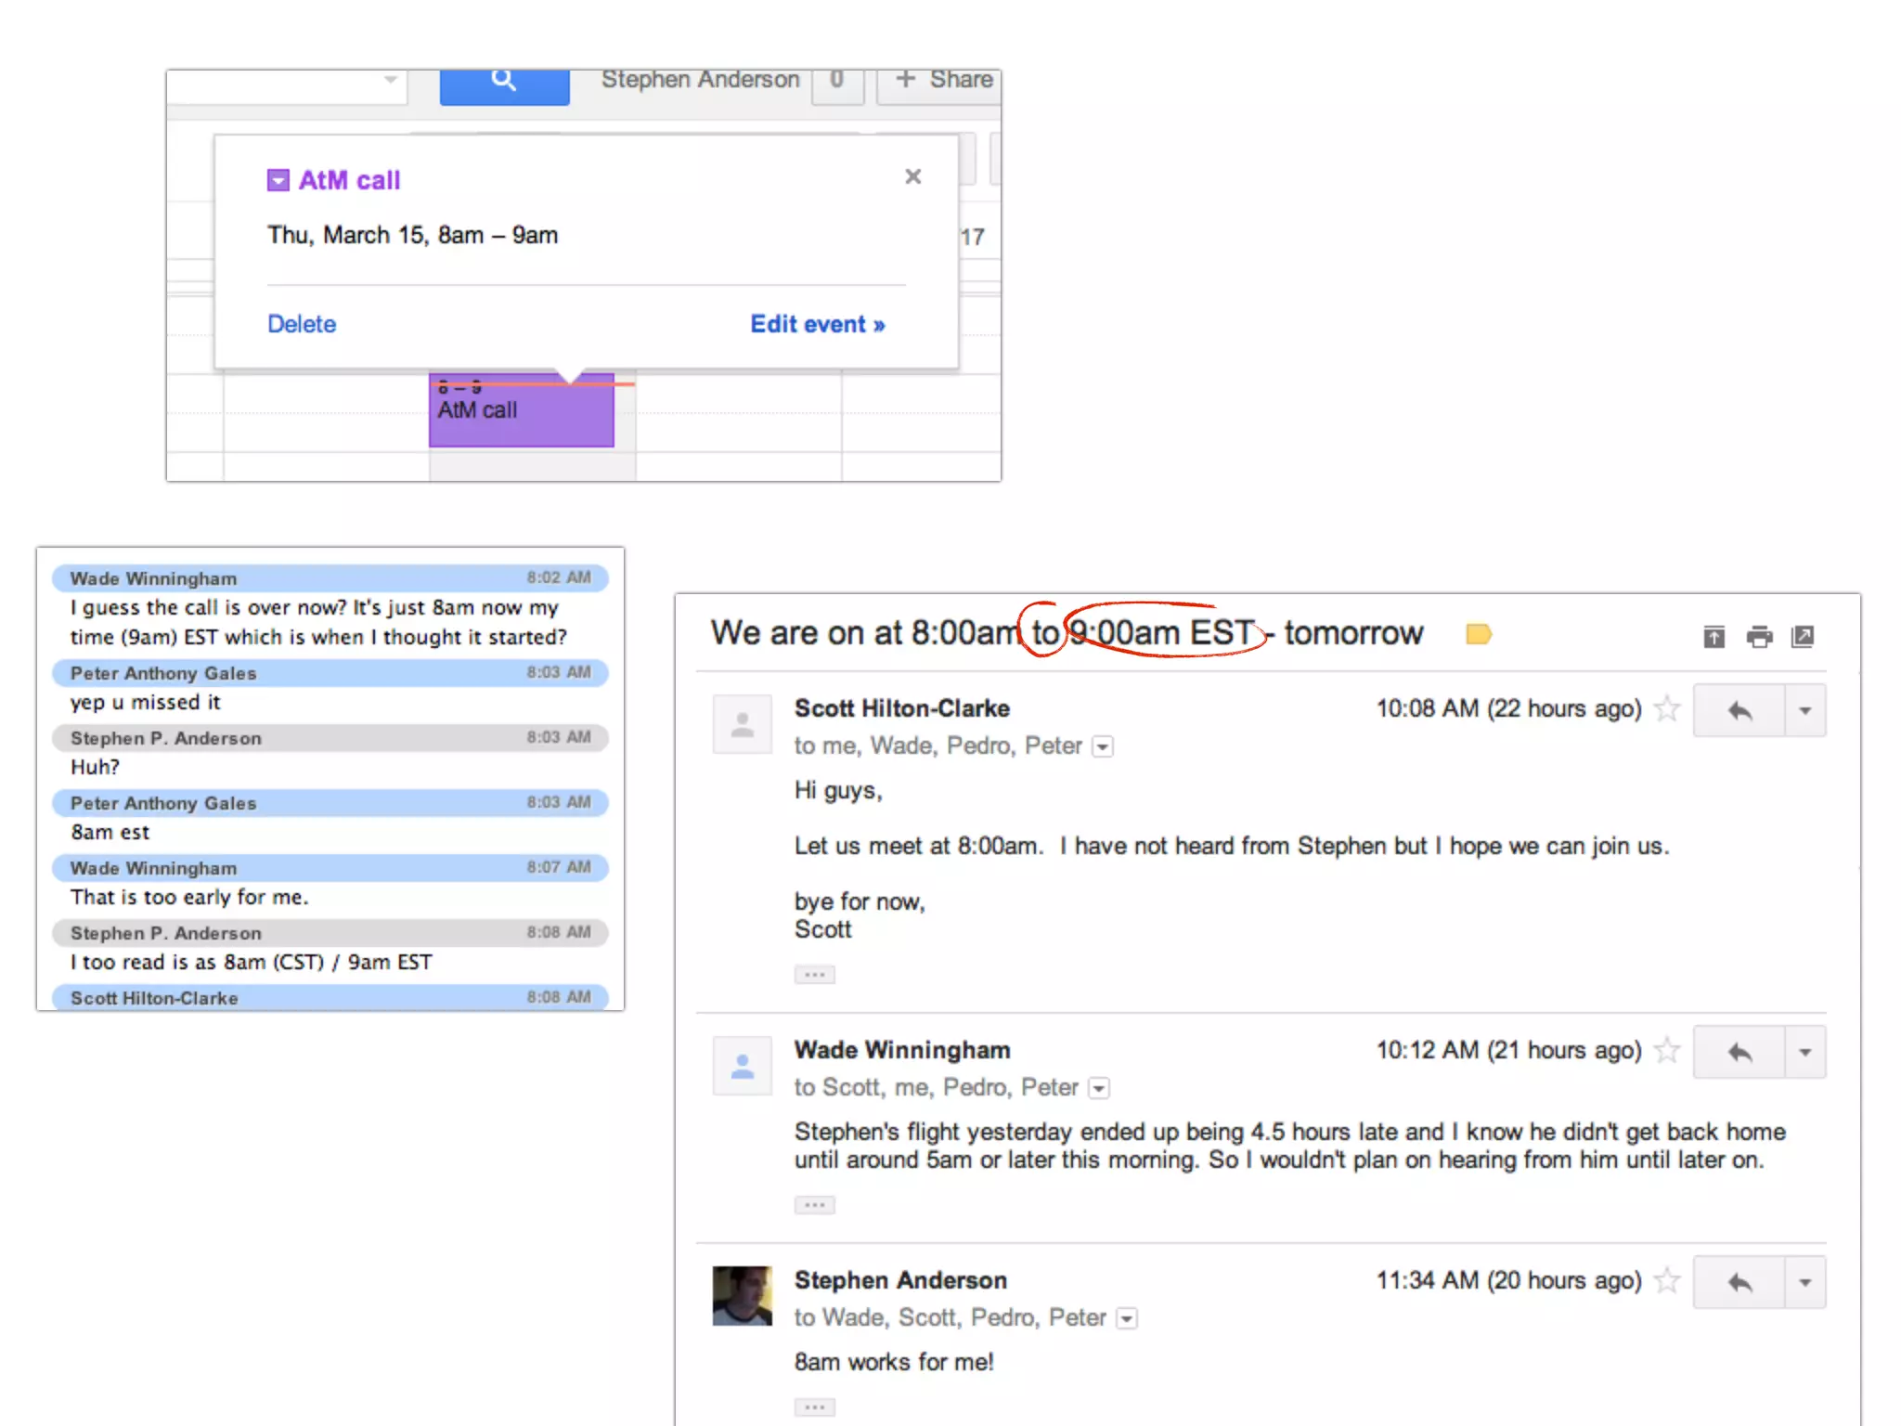This screenshot has width=1901, height=1426.
Task: Star Scott Hilton-Clarke's message
Action: tap(1667, 709)
